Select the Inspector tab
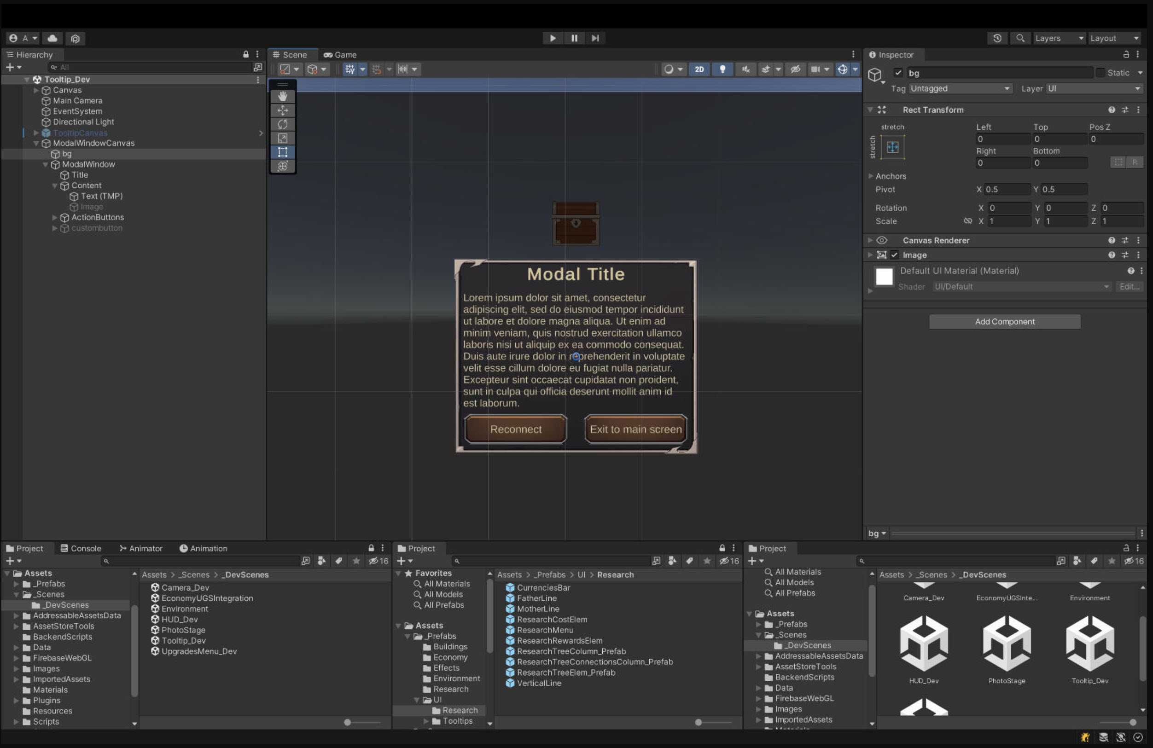The height and width of the screenshot is (748, 1153). [891, 55]
